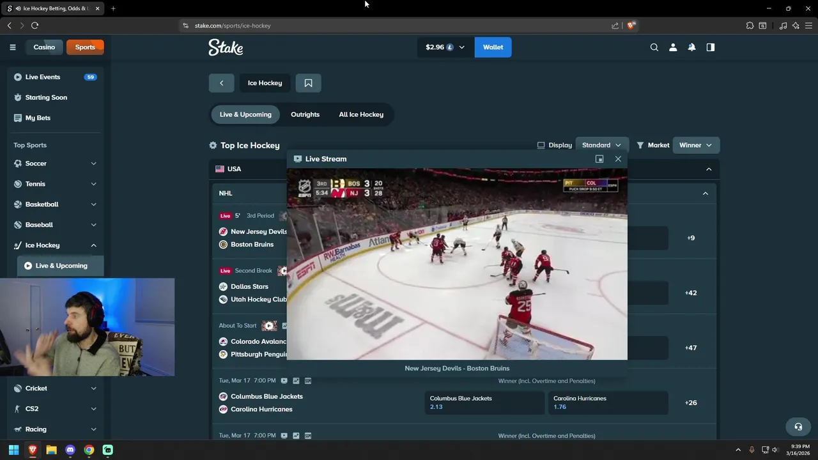Select the Outrights tab
The height and width of the screenshot is (460, 818).
coord(305,114)
